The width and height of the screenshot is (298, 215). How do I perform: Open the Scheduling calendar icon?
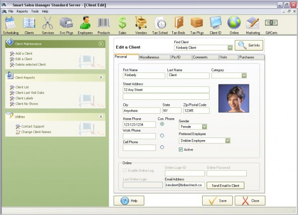[x=10, y=23]
